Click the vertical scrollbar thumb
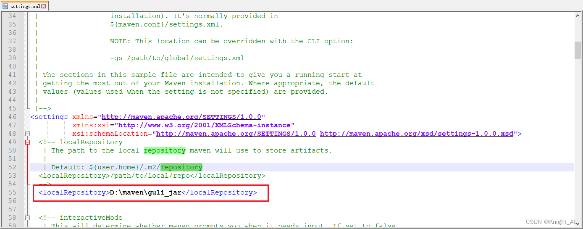The height and width of the screenshot is (229, 583). 578,50
